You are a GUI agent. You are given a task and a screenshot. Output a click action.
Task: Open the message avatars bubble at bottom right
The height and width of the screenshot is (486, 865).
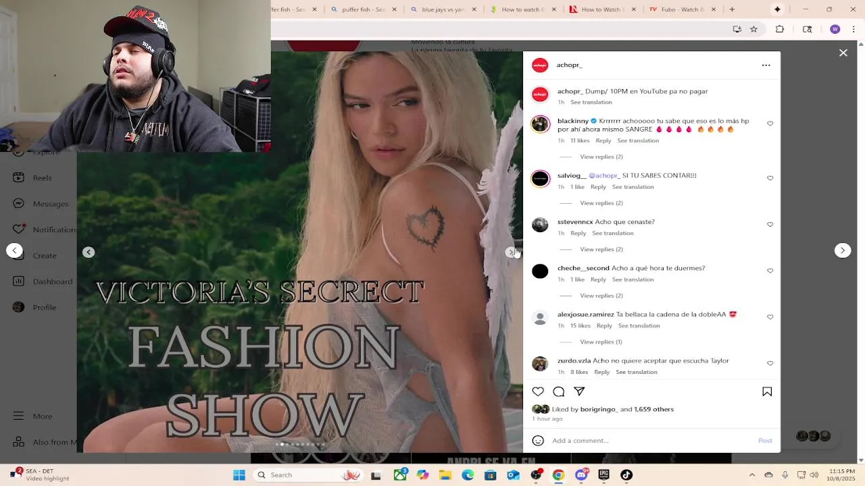click(814, 436)
